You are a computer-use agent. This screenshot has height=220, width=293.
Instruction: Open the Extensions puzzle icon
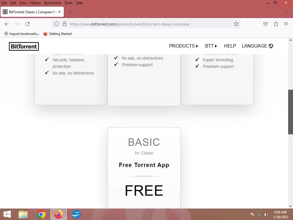(276, 24)
